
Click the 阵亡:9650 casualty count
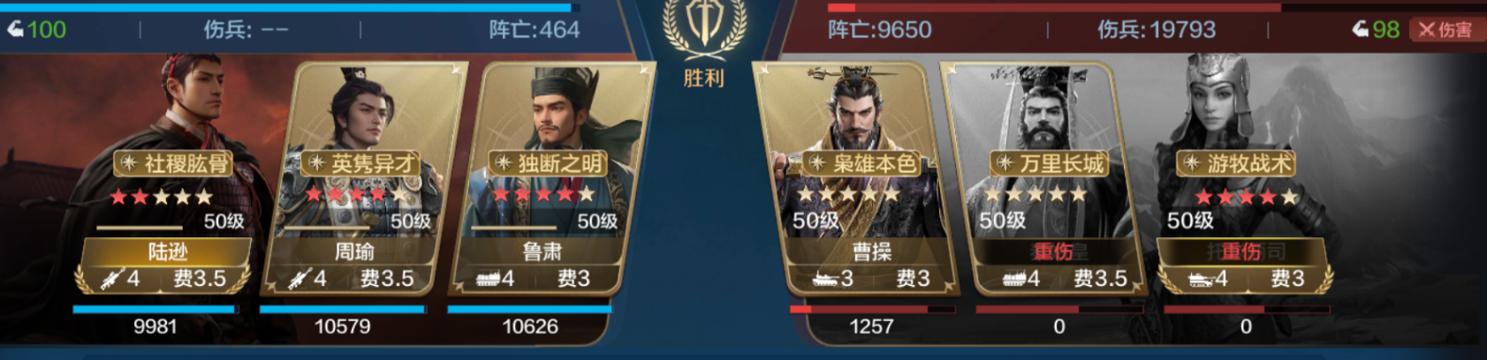(x=879, y=30)
